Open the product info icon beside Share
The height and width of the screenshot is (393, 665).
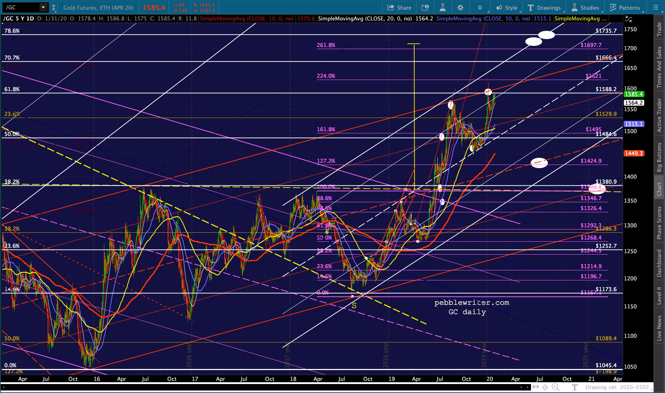(425, 8)
